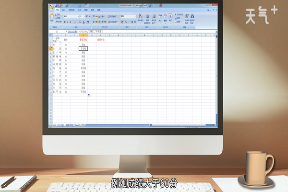Click AutoSum (自动求和) sigma icon
Screen dimensions: 288x192
point(176,14)
